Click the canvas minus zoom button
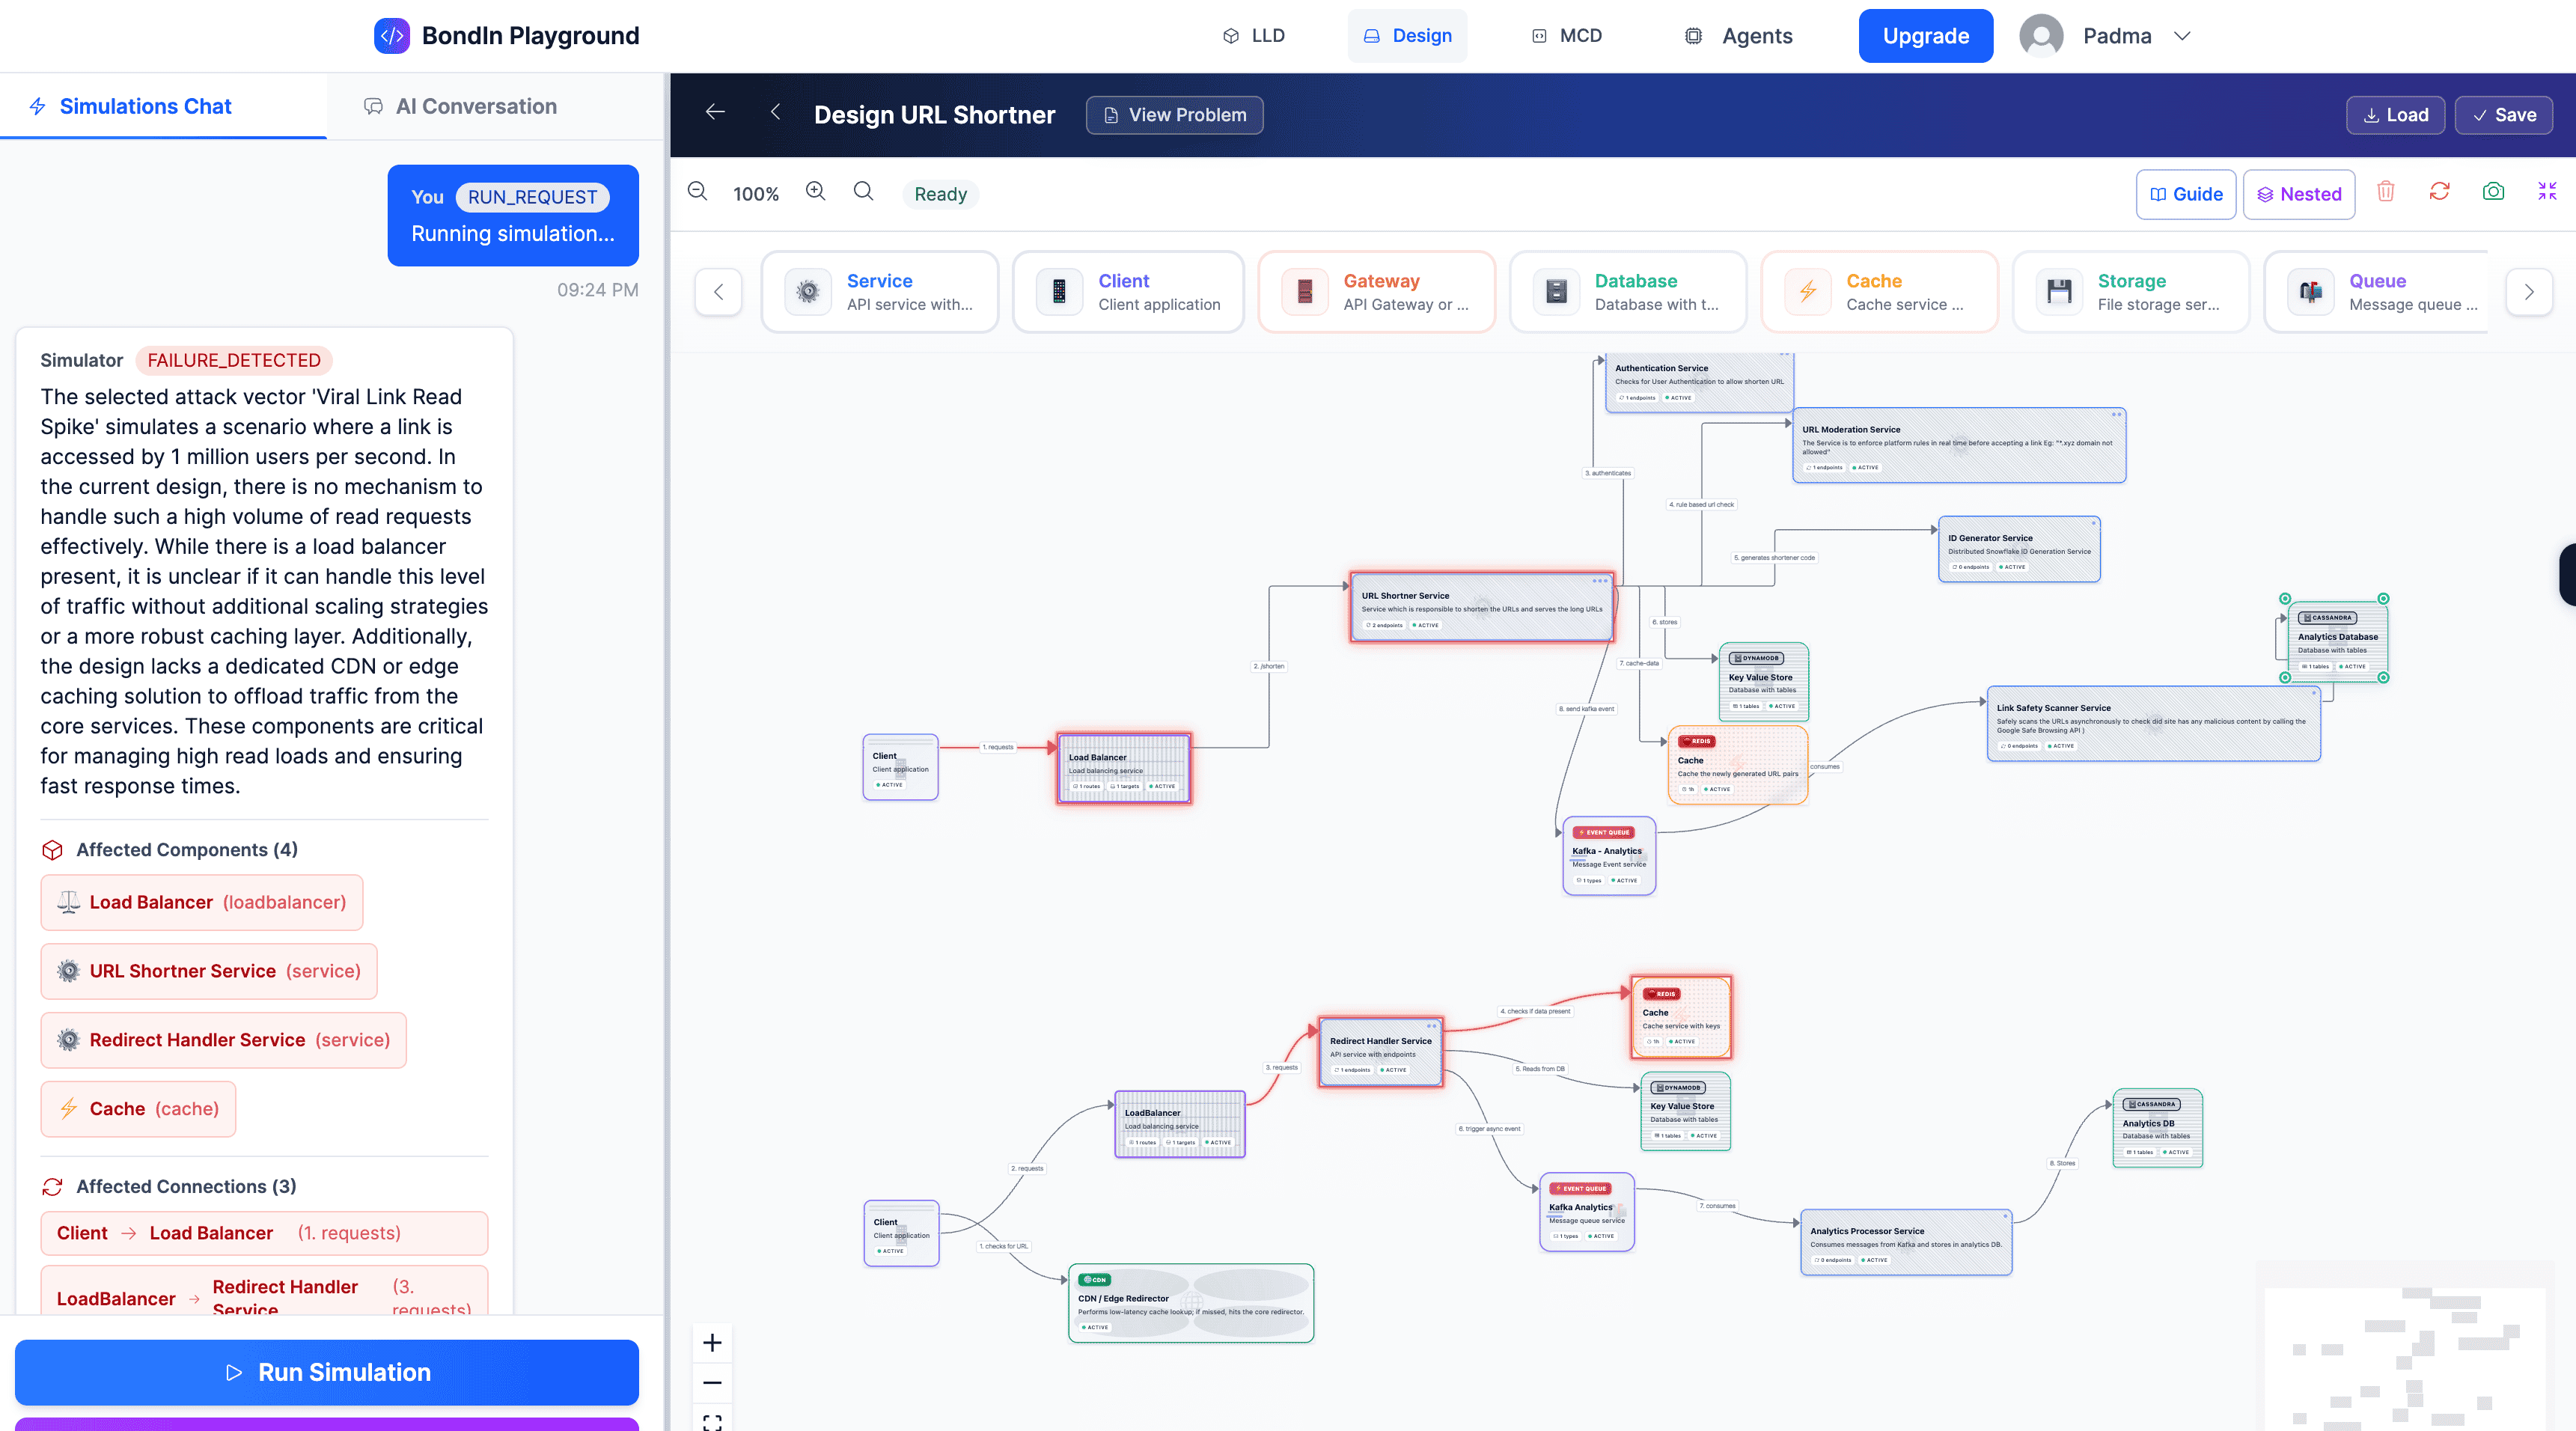 [712, 1383]
